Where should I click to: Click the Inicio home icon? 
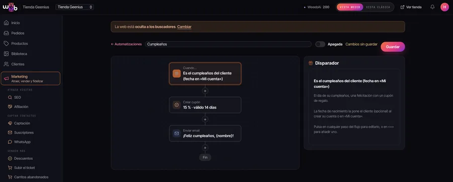coord(6,23)
